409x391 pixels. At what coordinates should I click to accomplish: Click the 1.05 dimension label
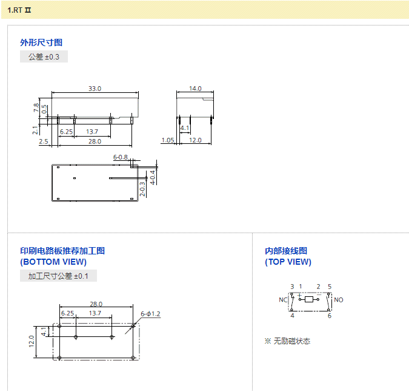168,140
